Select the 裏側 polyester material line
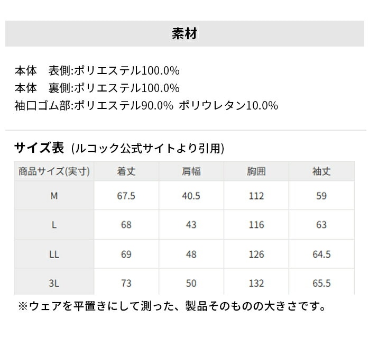This screenshot has height=337, width=369. (x=97, y=88)
